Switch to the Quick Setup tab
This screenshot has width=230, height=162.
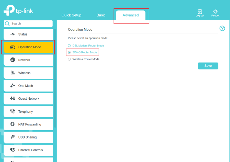pyautogui.click(x=71, y=15)
